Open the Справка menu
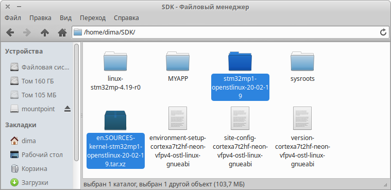Image resolution: width=391 pixels, height=190 pixels. [x=126, y=18]
